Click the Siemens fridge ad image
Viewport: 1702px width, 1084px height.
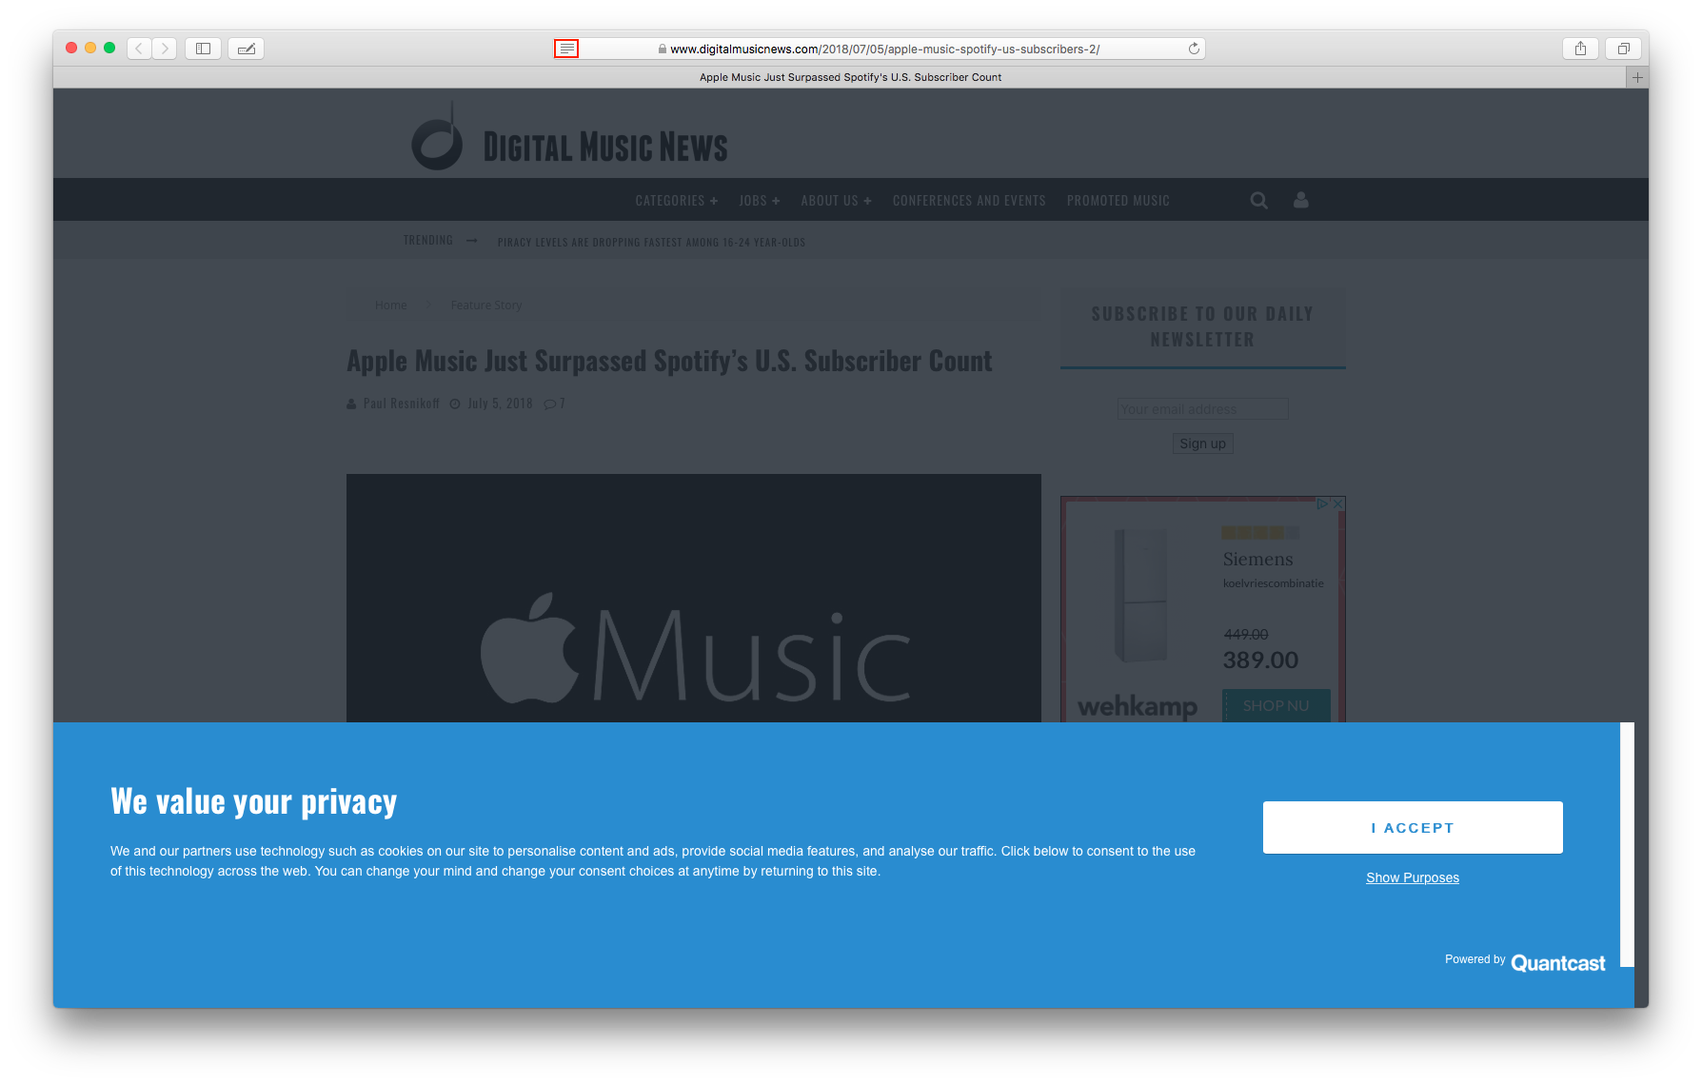coord(1140,597)
